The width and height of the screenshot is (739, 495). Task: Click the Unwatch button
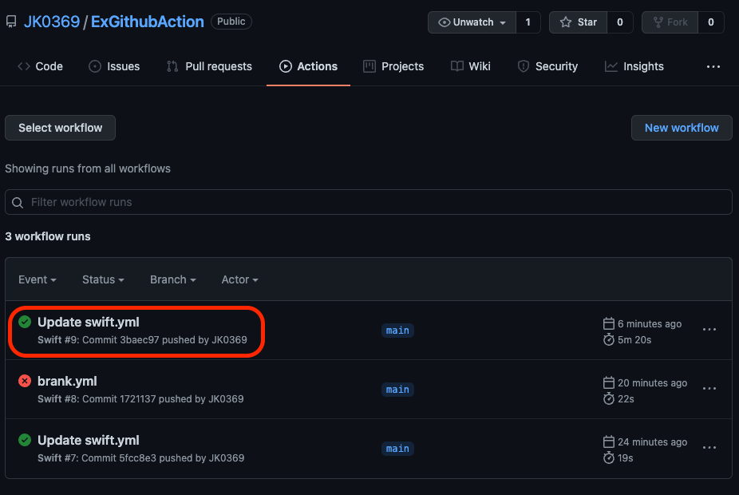point(472,22)
